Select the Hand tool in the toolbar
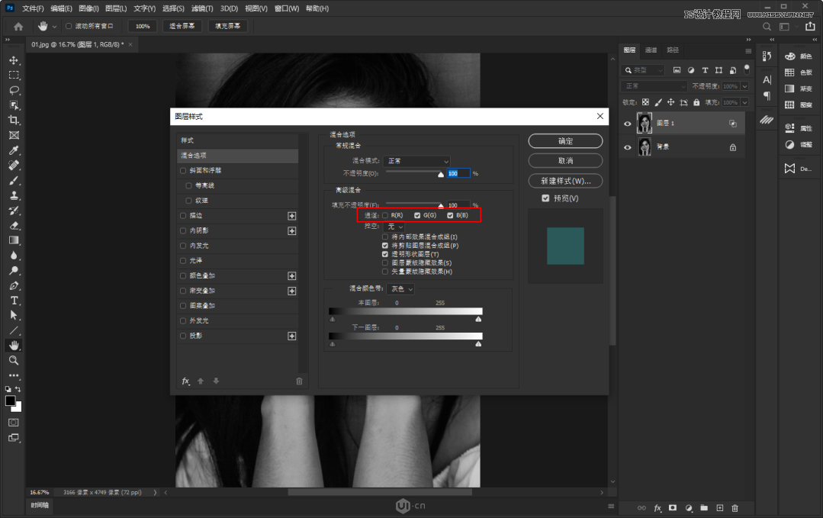This screenshot has height=518, width=823. tap(14, 344)
